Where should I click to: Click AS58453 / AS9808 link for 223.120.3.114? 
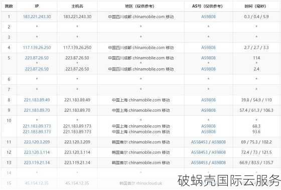coord(208,152)
